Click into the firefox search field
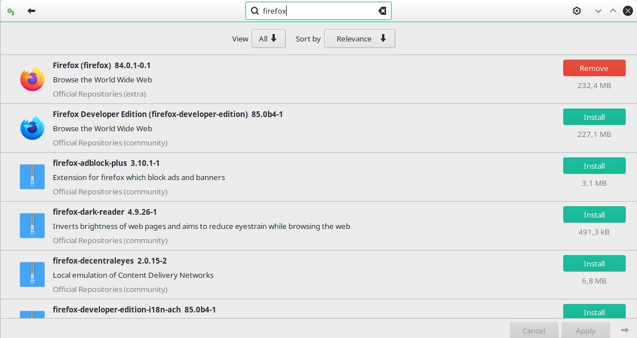Image resolution: width=637 pixels, height=338 pixels. [x=318, y=11]
